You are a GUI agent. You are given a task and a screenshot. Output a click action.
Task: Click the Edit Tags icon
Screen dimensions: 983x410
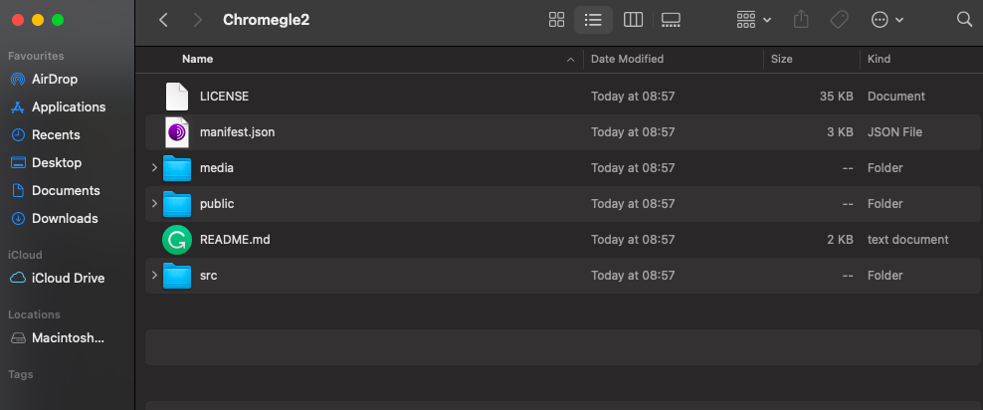839,20
